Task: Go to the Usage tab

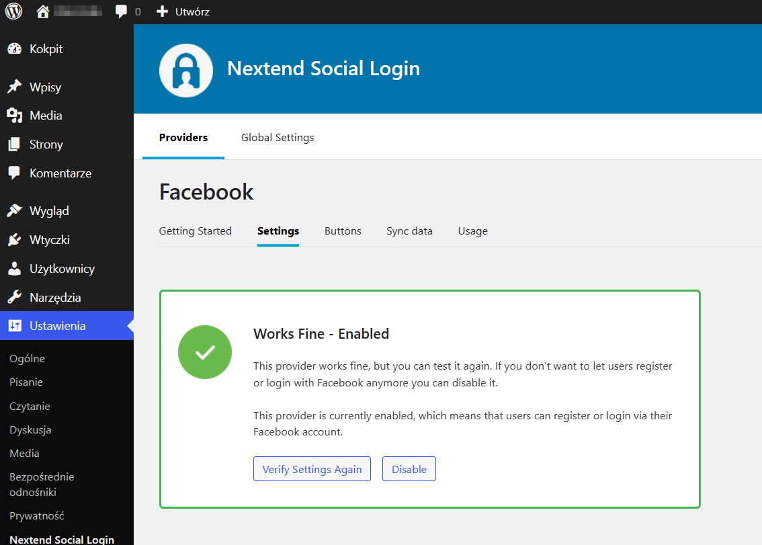Action: pos(473,231)
